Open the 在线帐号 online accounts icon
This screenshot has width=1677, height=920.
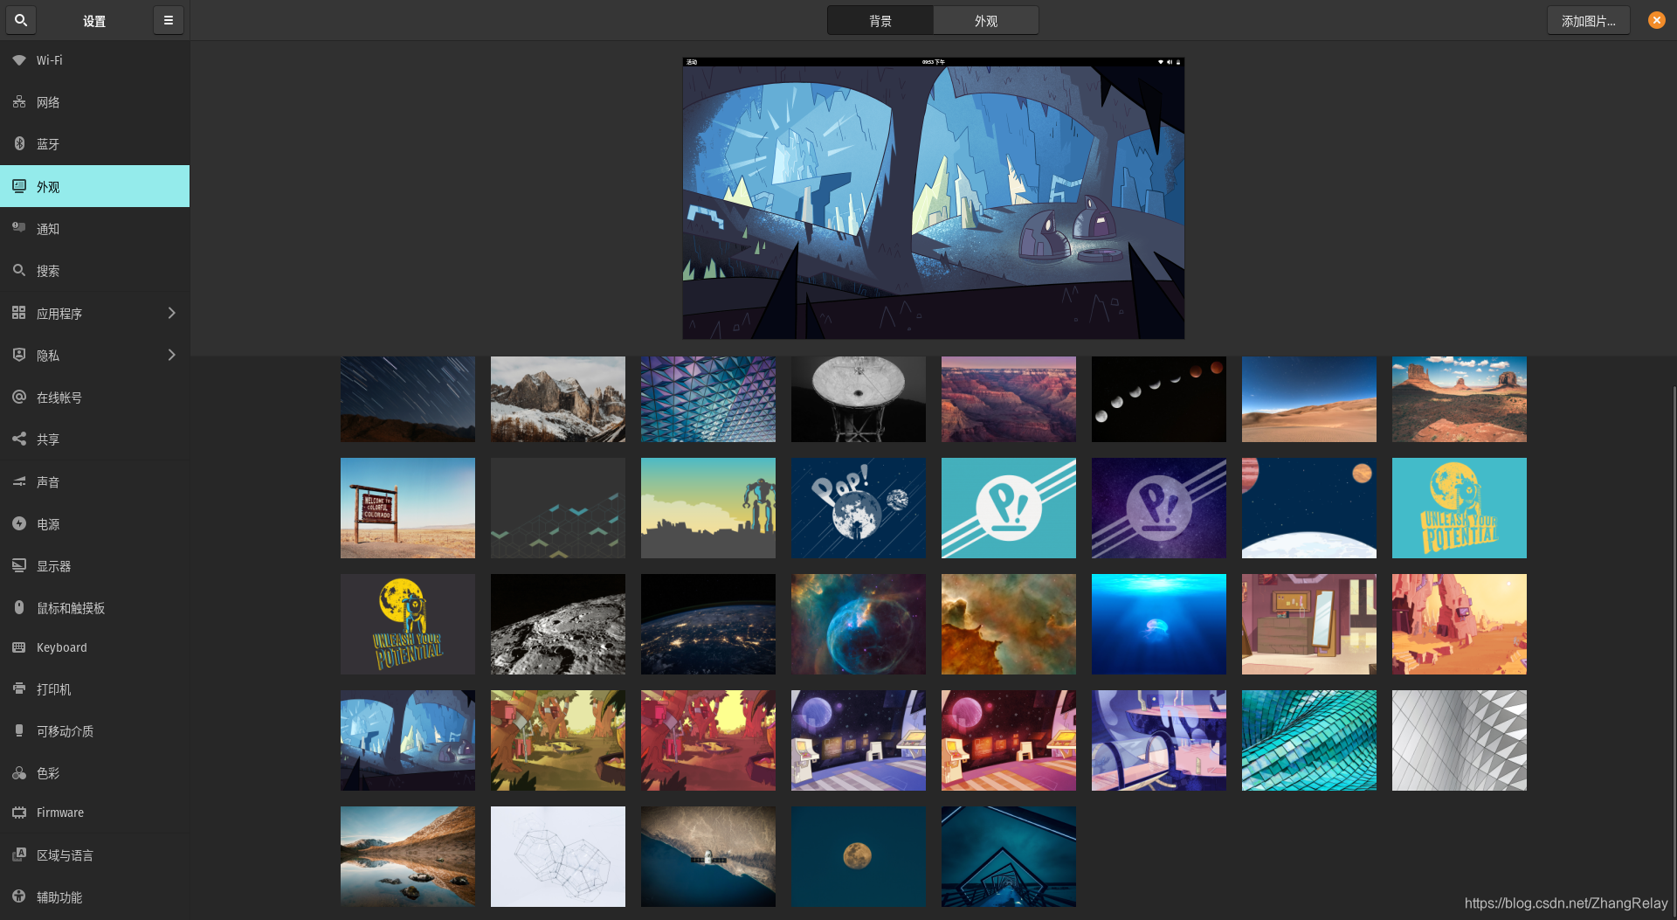pos(19,397)
